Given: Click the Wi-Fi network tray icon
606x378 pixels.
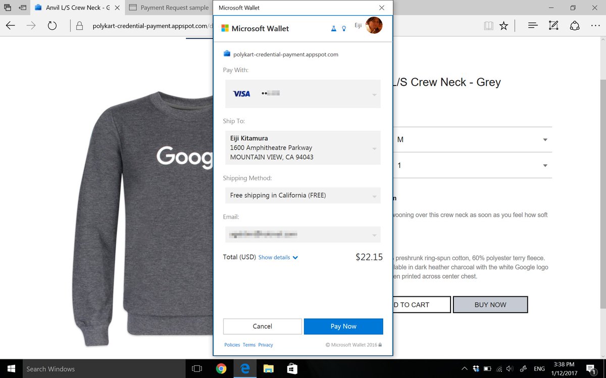Looking at the screenshot, I should pos(500,368).
